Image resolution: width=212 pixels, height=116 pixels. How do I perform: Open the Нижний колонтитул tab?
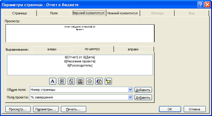(123, 13)
